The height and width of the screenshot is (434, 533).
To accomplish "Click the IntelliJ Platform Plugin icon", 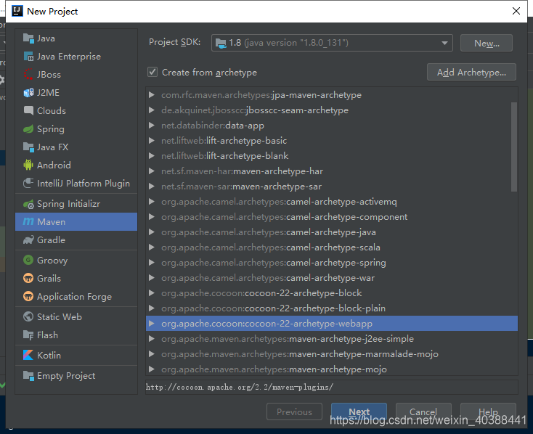I will point(28,183).
